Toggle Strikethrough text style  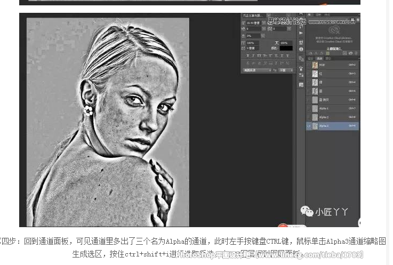coord(287,55)
